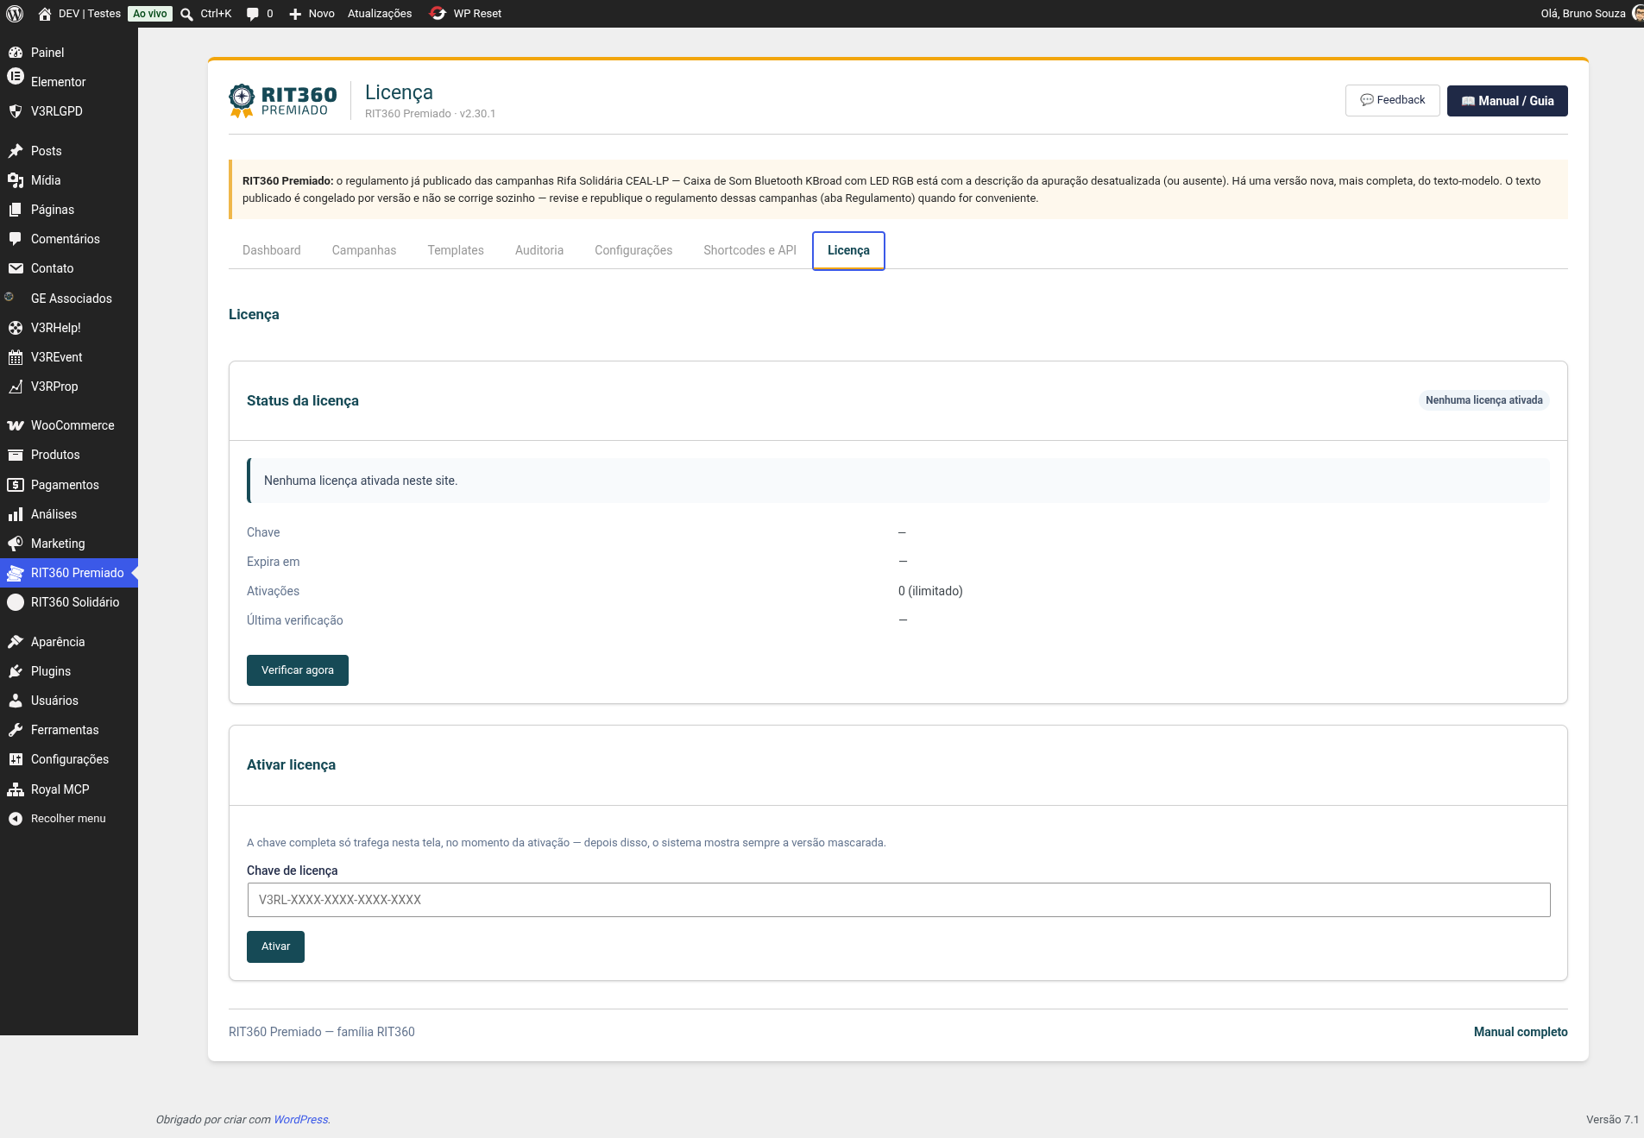This screenshot has width=1644, height=1138.
Task: Open the Templates tab
Action: [456, 250]
